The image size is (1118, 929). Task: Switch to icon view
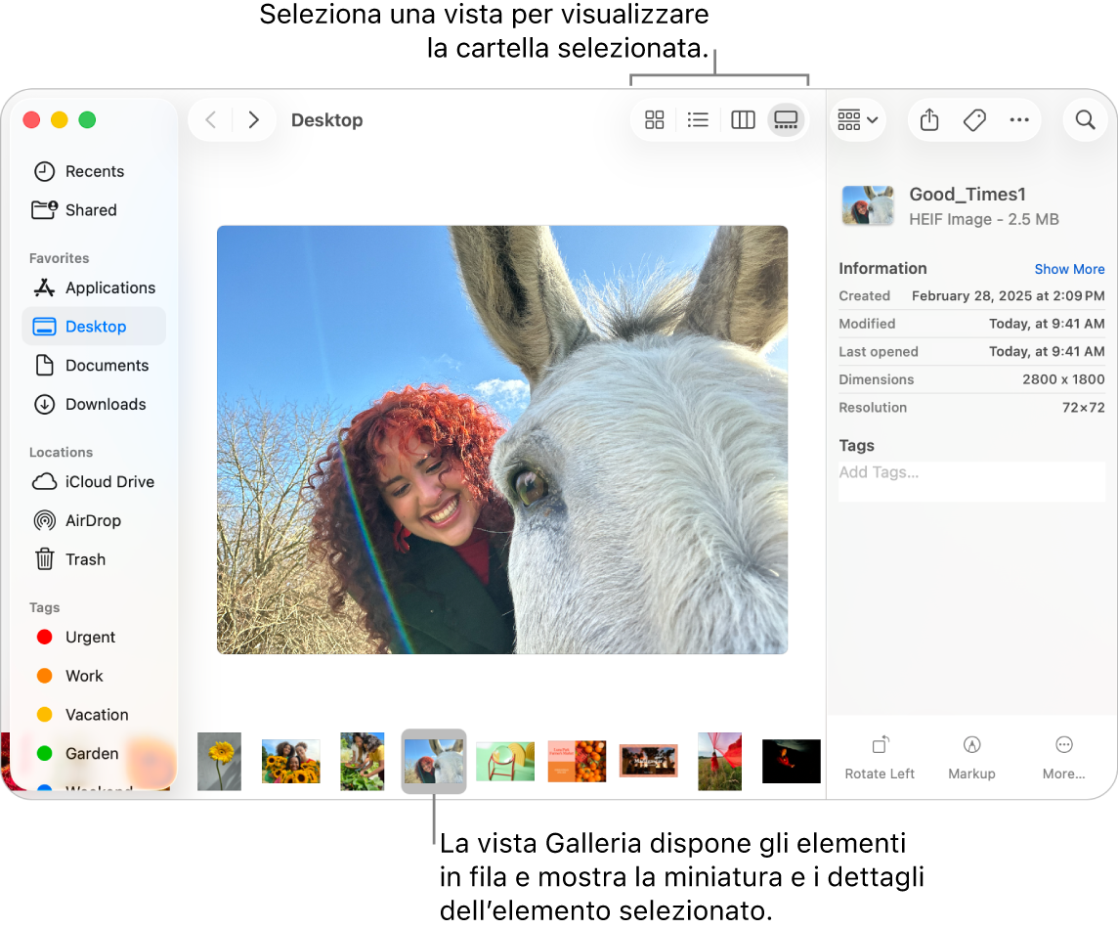pos(655,120)
